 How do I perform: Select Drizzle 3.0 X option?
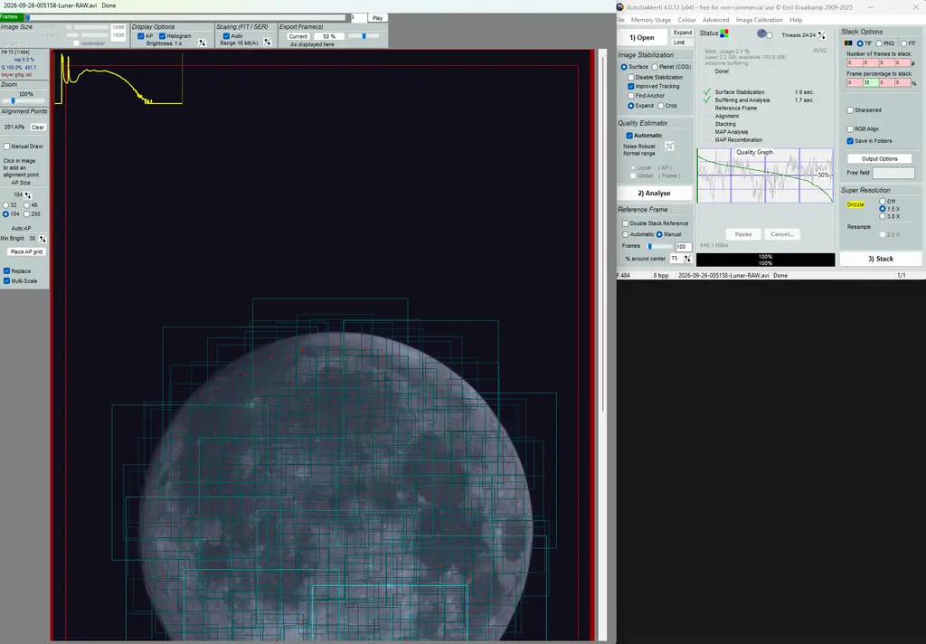pyautogui.click(x=883, y=216)
